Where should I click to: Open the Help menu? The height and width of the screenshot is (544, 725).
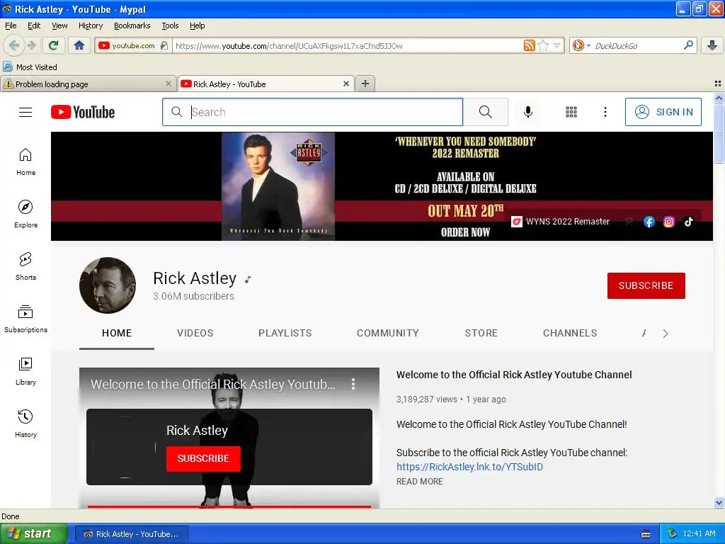click(x=197, y=25)
